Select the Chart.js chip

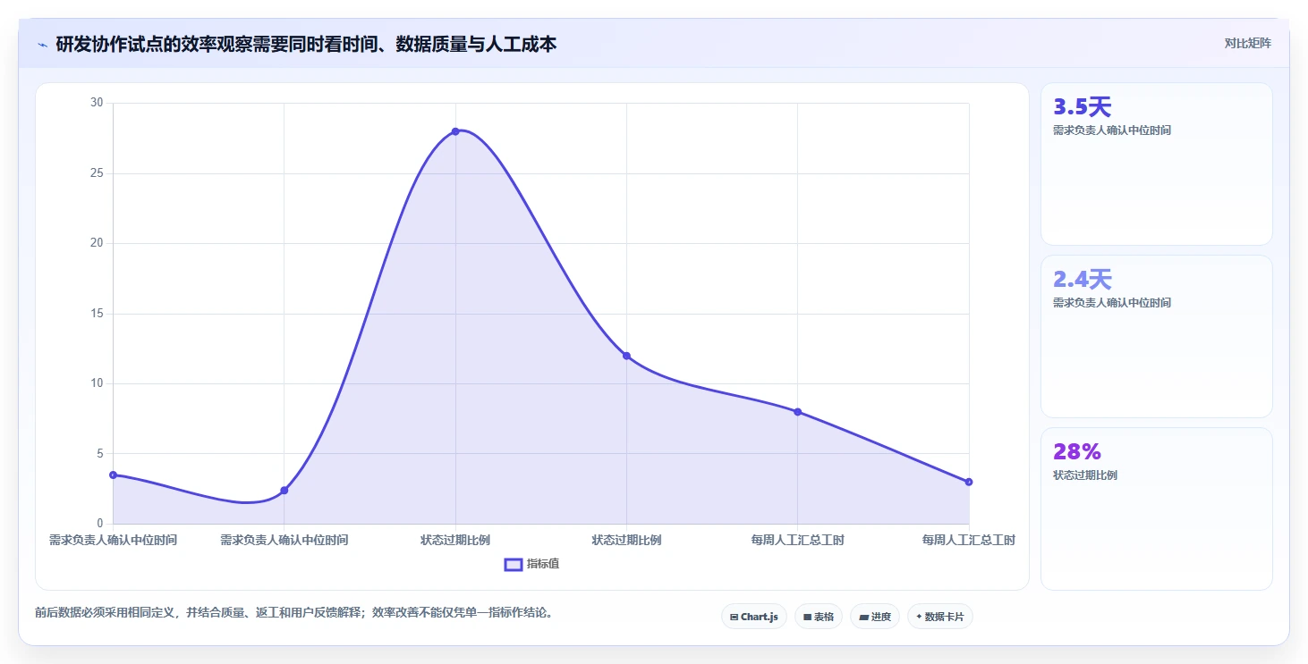754,617
